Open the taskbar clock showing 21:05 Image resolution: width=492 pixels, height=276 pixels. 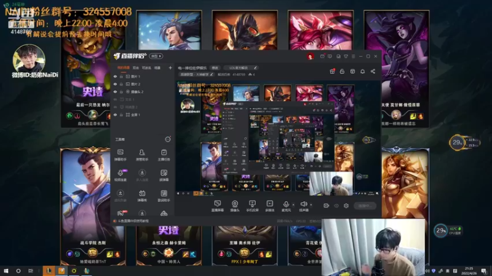[469, 270]
